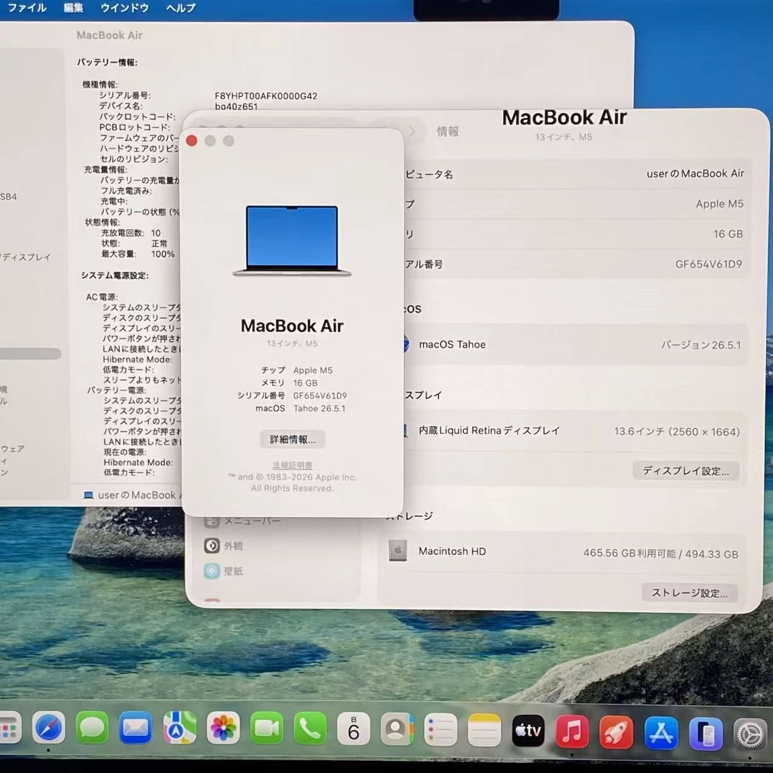Click the user の MacBook Air computer name
The image size is (773, 773).
(x=695, y=173)
